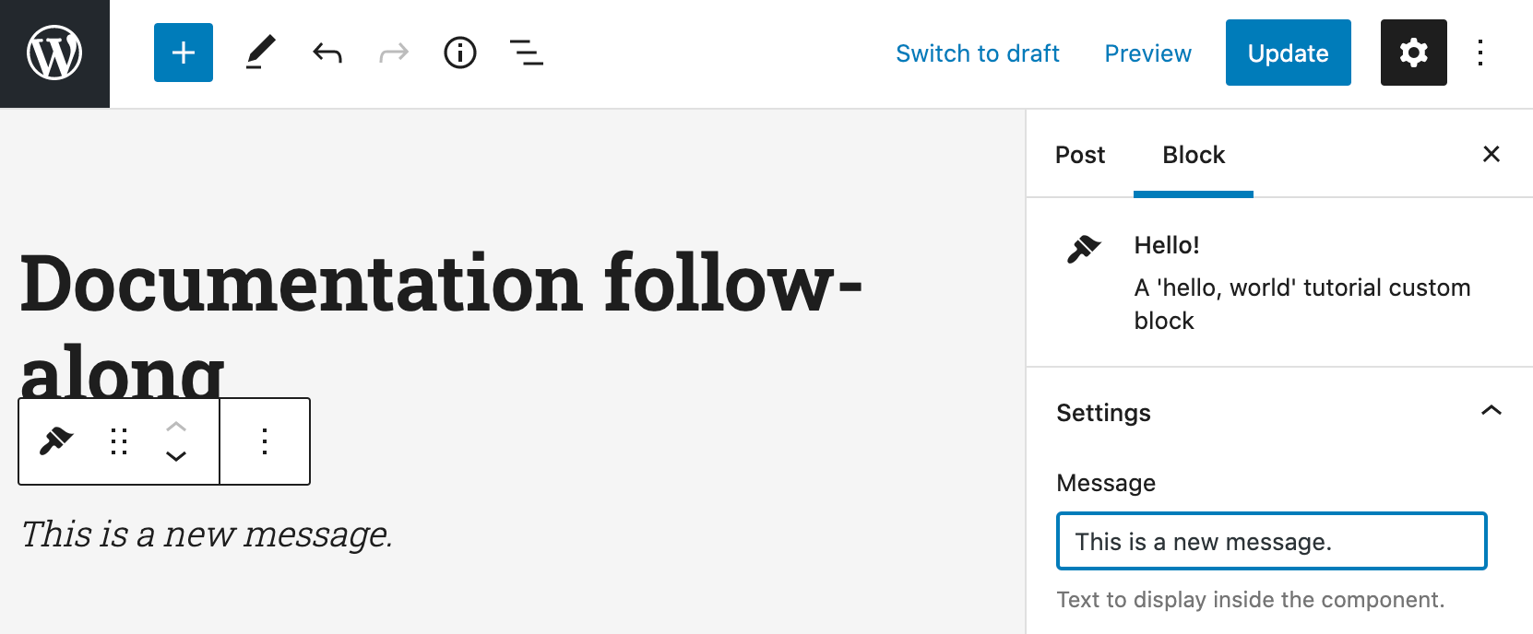Move block up with the arrow
The width and height of the screenshot is (1533, 634).
coord(176,427)
